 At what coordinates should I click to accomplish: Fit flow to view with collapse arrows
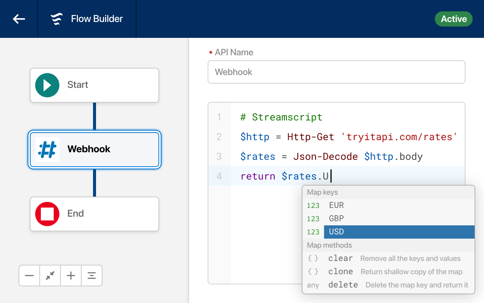50,276
